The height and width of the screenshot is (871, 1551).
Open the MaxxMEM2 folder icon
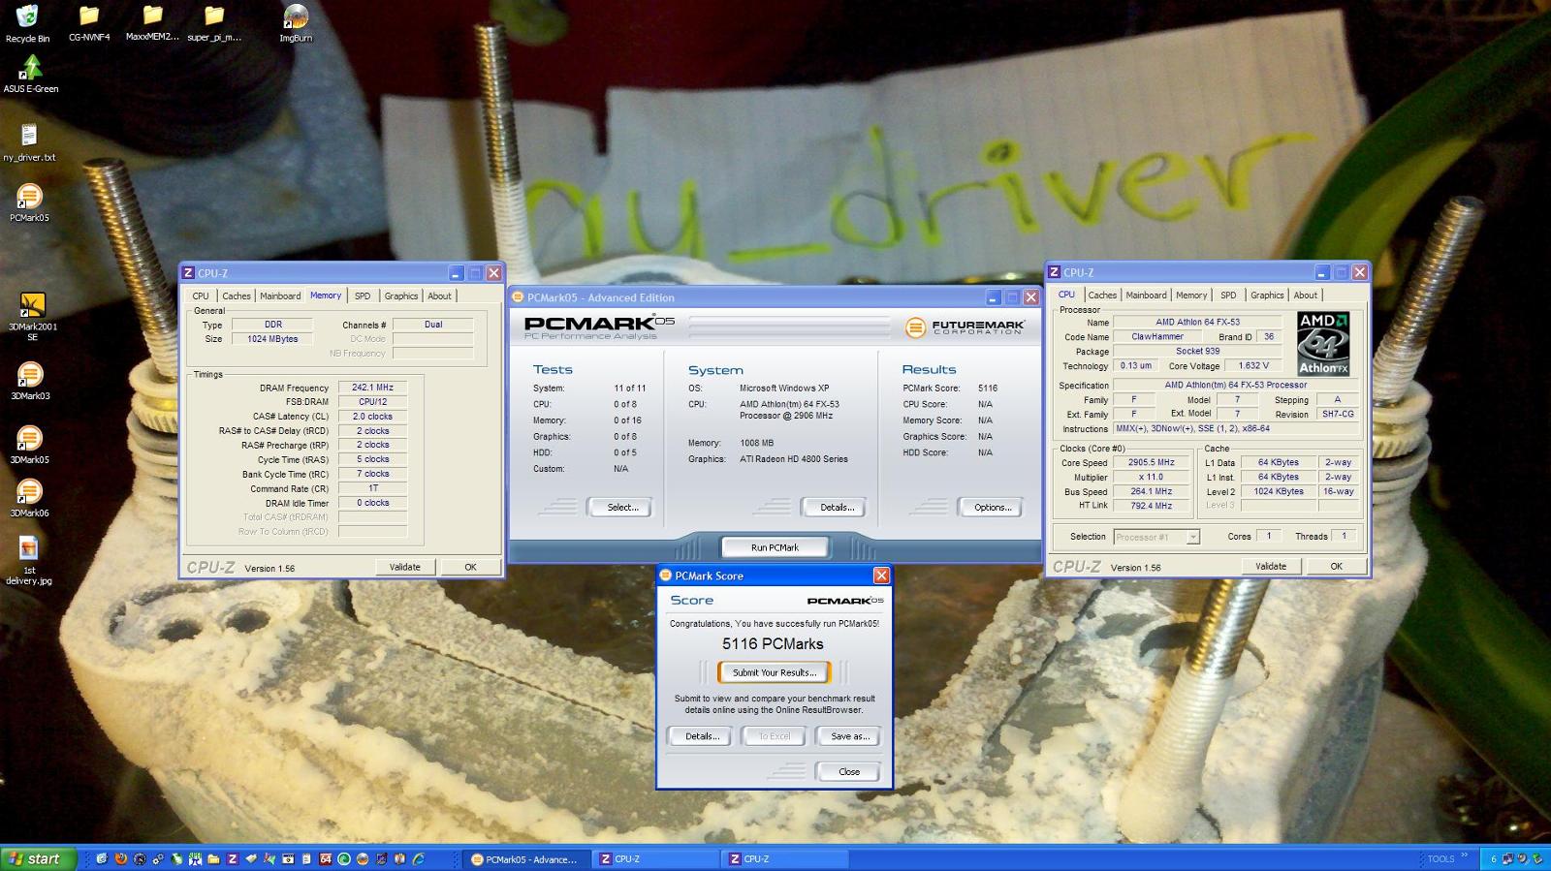click(x=152, y=24)
